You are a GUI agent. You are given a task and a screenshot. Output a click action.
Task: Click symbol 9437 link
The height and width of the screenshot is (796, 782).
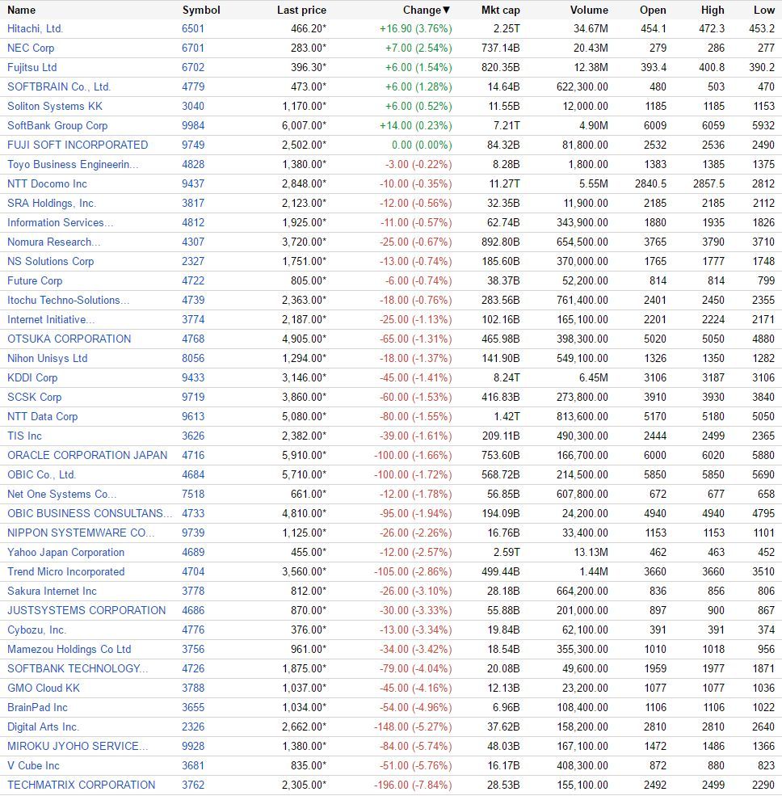pos(193,183)
